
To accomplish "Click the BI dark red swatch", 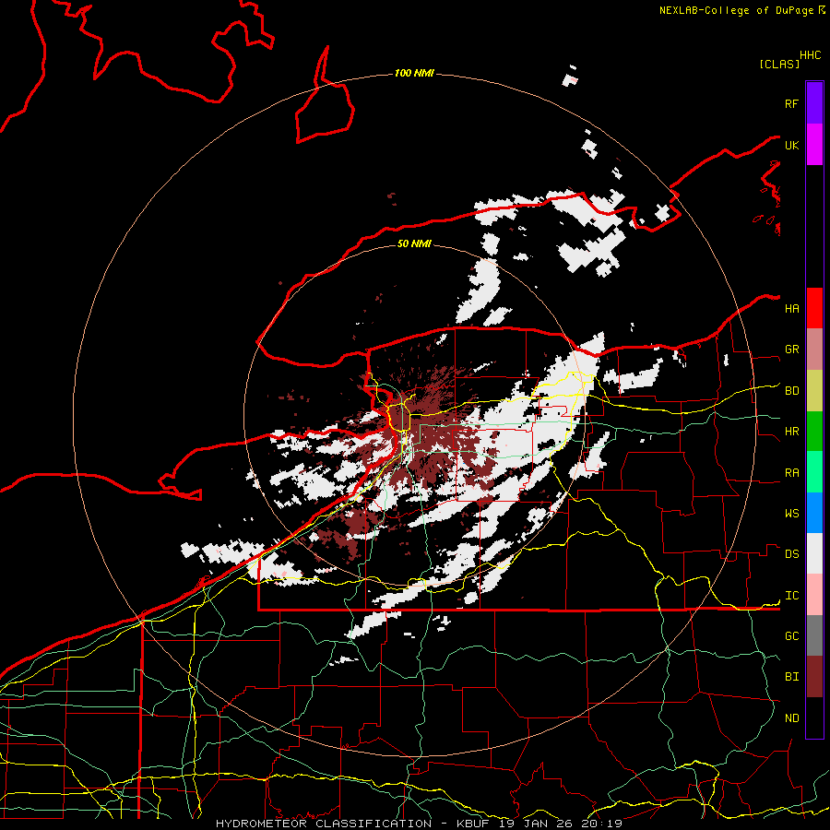I will 814,677.
